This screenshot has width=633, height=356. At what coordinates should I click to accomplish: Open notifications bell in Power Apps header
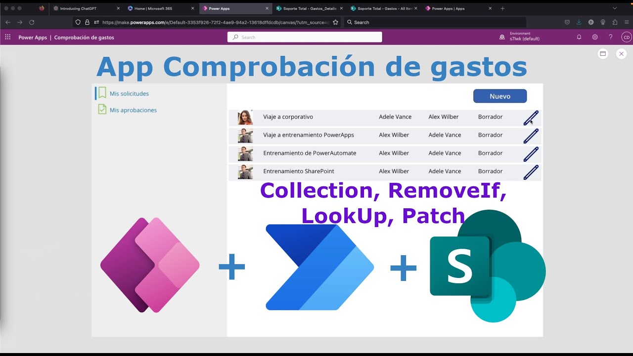pos(579,37)
